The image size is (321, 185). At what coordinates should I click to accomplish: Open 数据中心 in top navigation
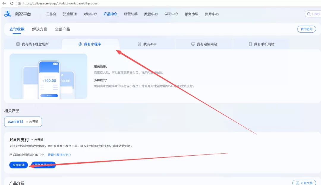tap(151, 14)
